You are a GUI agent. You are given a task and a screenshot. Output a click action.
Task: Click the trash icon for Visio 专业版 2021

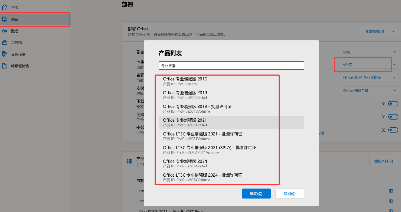pyautogui.click(x=391, y=211)
